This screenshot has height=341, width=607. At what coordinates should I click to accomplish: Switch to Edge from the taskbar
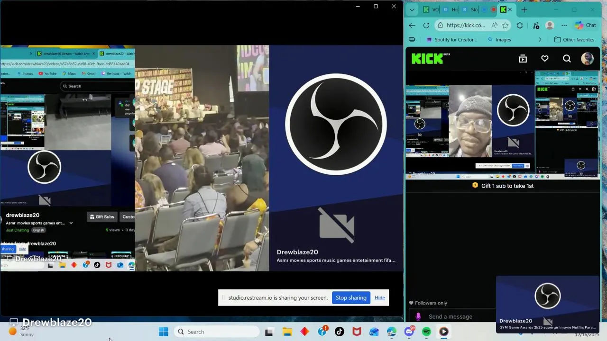pos(391,332)
